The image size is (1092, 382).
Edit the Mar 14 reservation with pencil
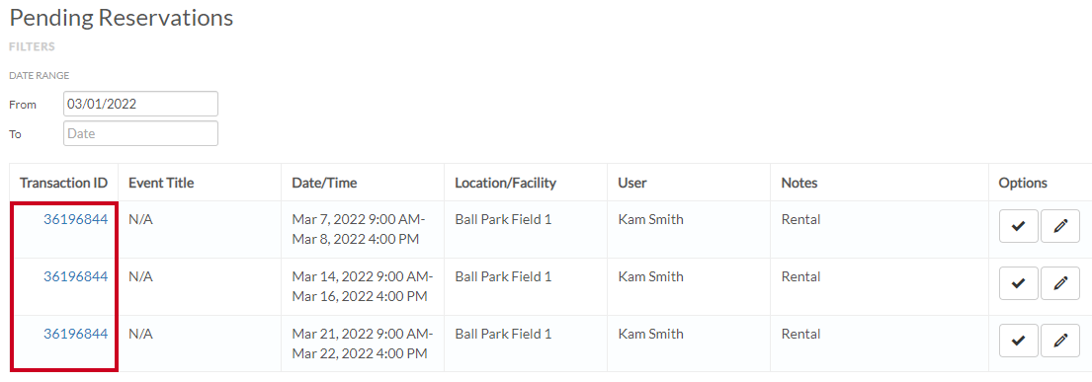click(1060, 283)
